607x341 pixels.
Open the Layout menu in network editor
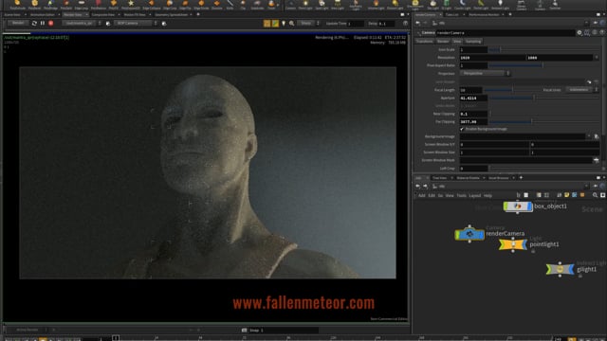click(x=474, y=196)
